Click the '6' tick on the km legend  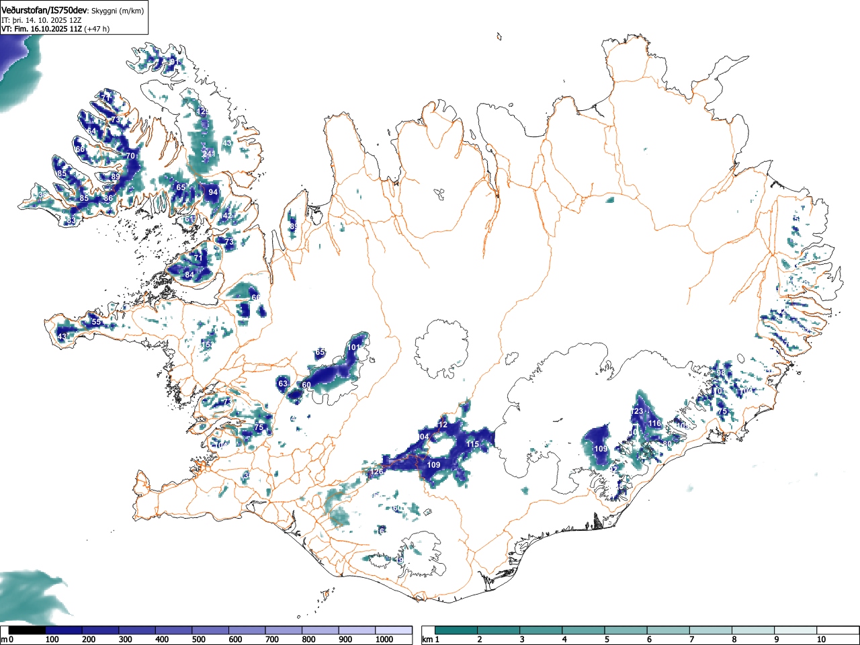click(649, 640)
